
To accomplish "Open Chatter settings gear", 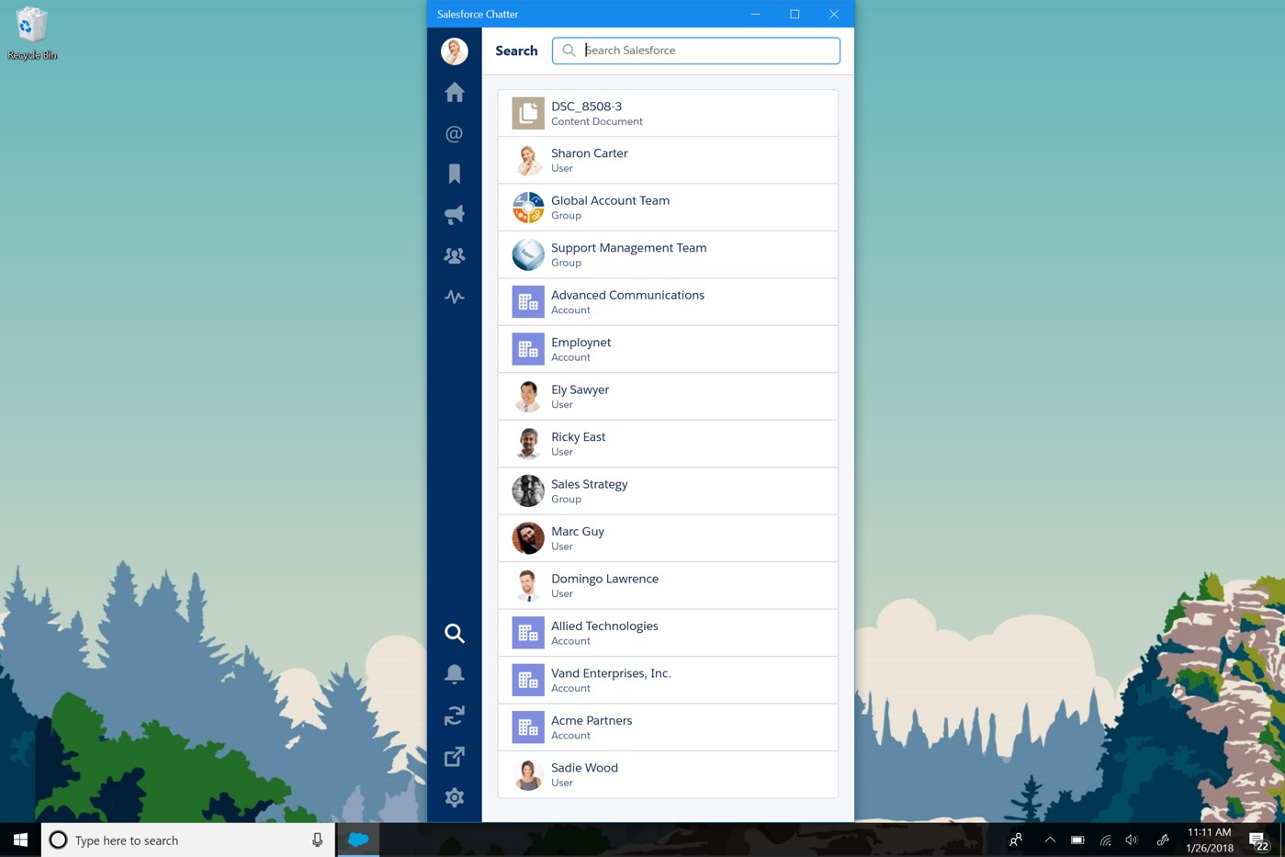I will click(x=454, y=797).
